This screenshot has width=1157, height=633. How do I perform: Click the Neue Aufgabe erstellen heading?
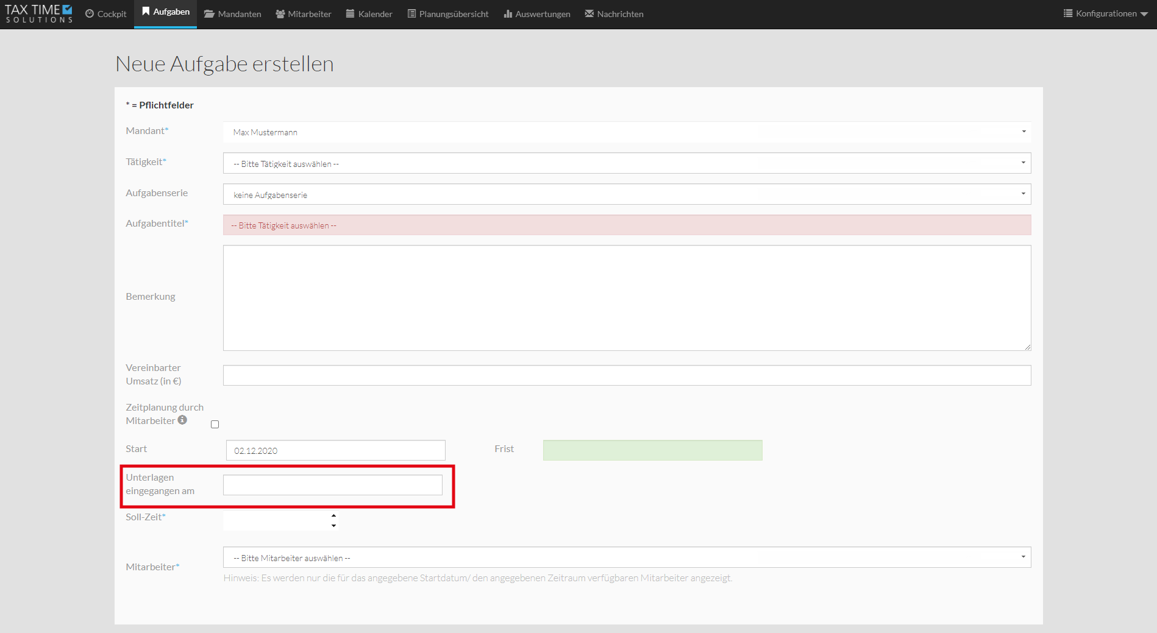pyautogui.click(x=225, y=64)
